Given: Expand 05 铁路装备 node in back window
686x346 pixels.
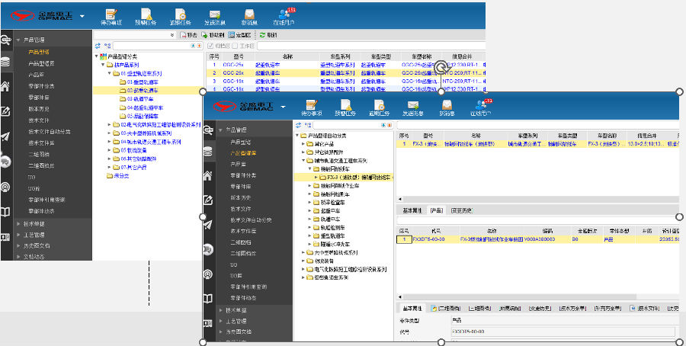Looking at the screenshot, I should (110, 150).
